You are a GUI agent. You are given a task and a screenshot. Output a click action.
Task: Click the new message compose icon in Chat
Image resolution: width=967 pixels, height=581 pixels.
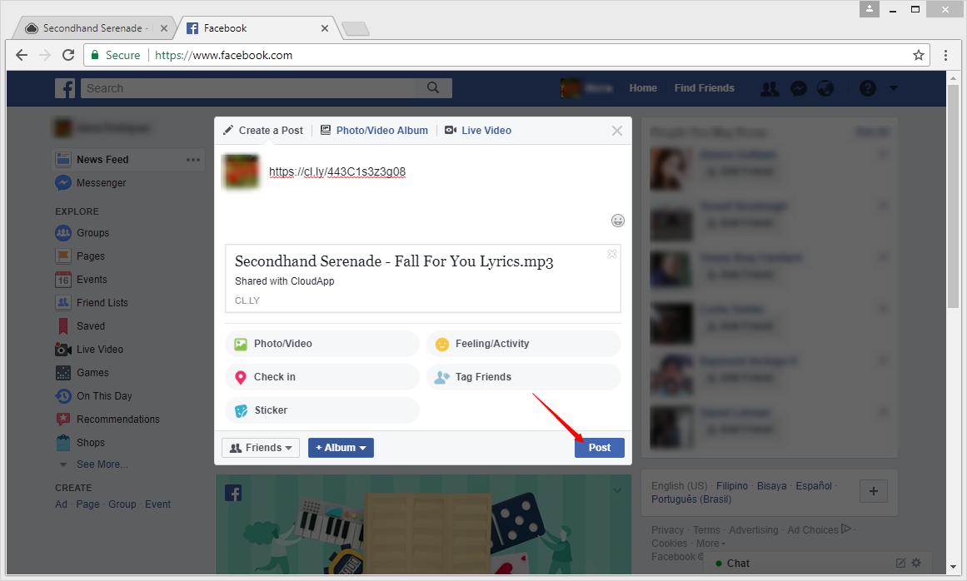coord(900,564)
